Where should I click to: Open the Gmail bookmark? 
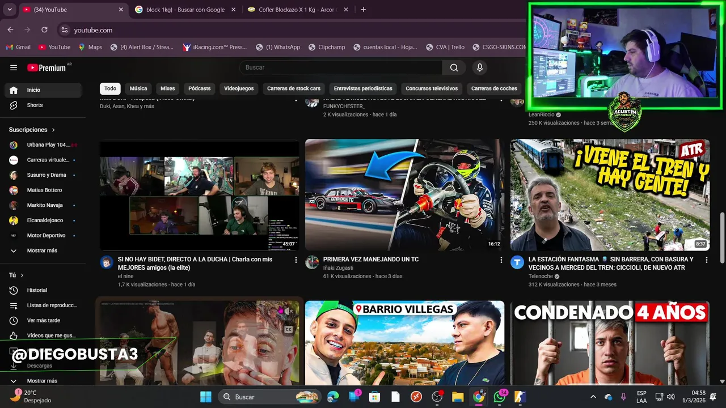[x=19, y=47]
